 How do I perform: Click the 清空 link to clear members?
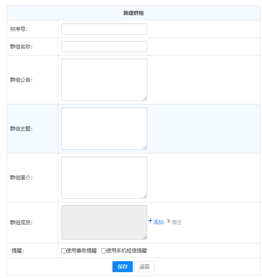(176, 222)
